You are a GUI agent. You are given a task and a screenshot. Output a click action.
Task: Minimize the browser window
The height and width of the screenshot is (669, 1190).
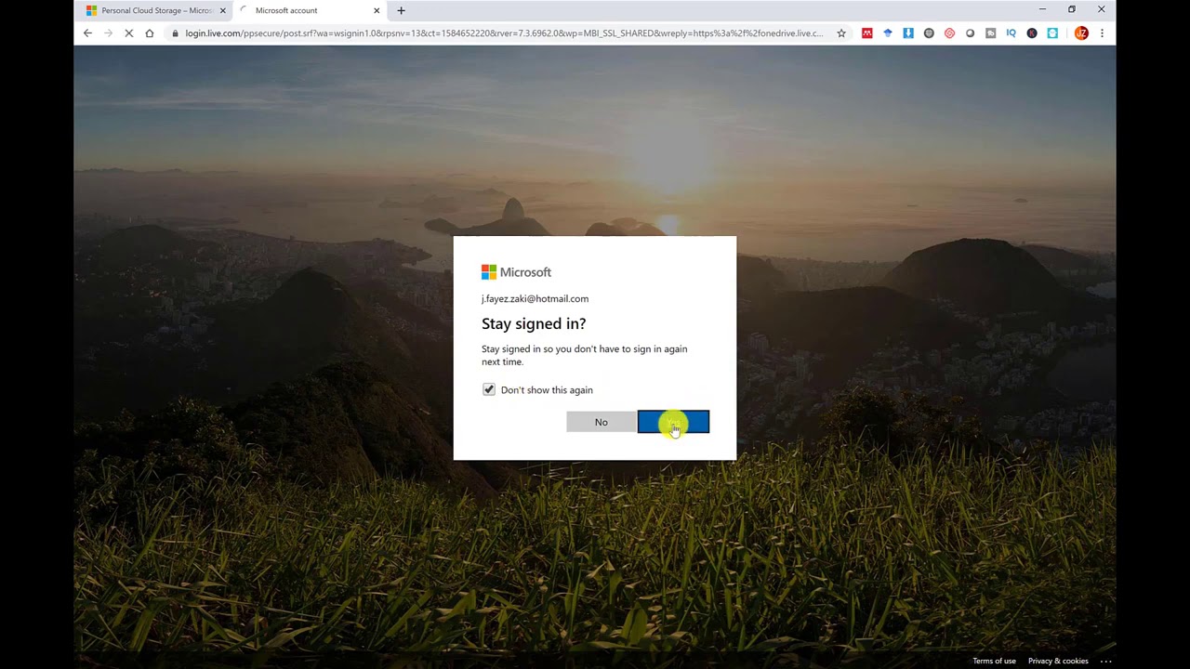[1042, 9]
